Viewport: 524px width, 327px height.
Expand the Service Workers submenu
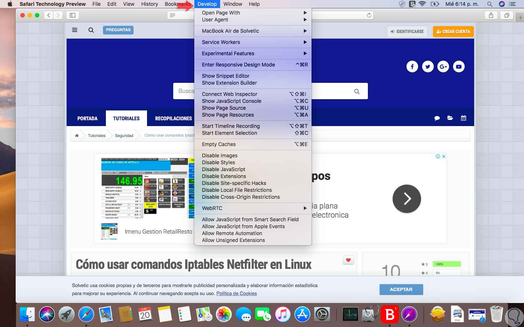tap(253, 42)
